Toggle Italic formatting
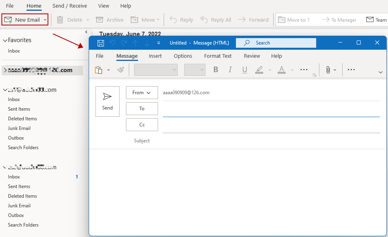The image size is (388, 237). tap(230, 70)
